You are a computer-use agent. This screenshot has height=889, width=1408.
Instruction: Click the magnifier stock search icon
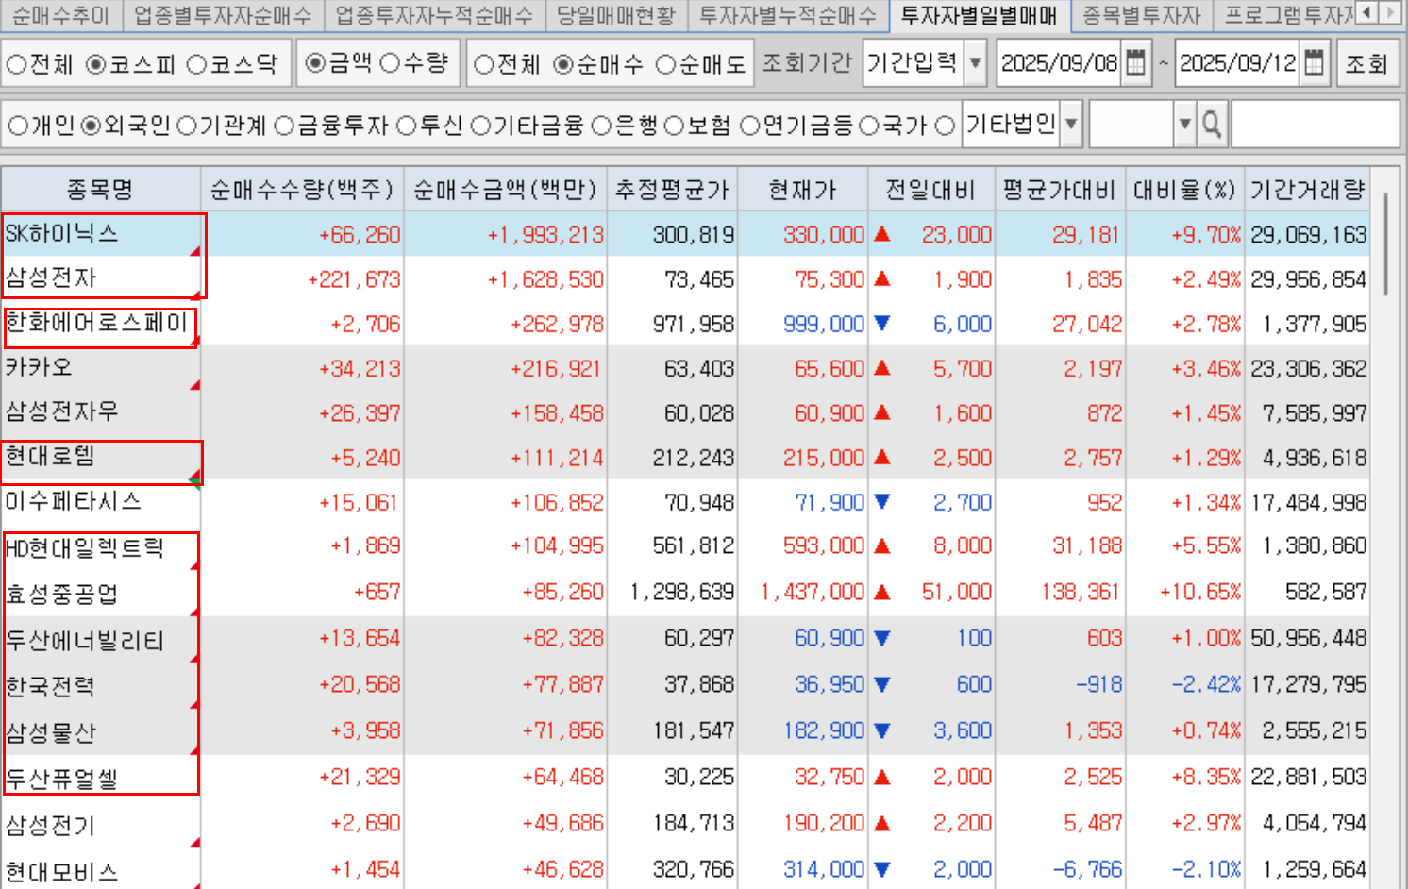1212,125
